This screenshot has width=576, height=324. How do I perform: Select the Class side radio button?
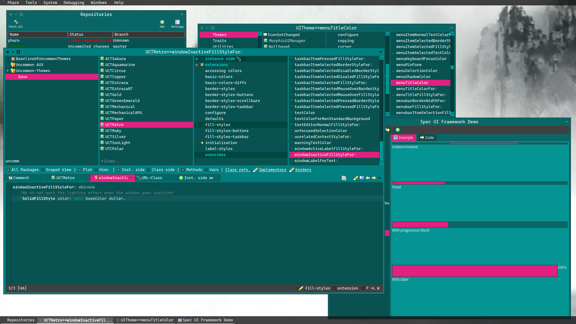[148, 170]
